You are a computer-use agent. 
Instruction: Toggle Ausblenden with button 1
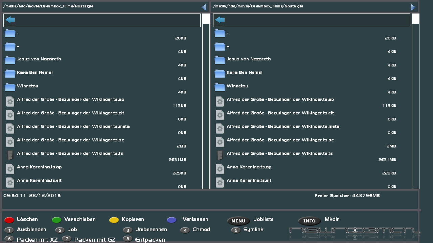pyautogui.click(x=9, y=230)
